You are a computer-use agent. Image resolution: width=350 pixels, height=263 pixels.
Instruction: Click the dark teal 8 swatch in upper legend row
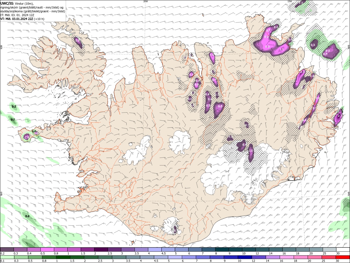[222, 250]
